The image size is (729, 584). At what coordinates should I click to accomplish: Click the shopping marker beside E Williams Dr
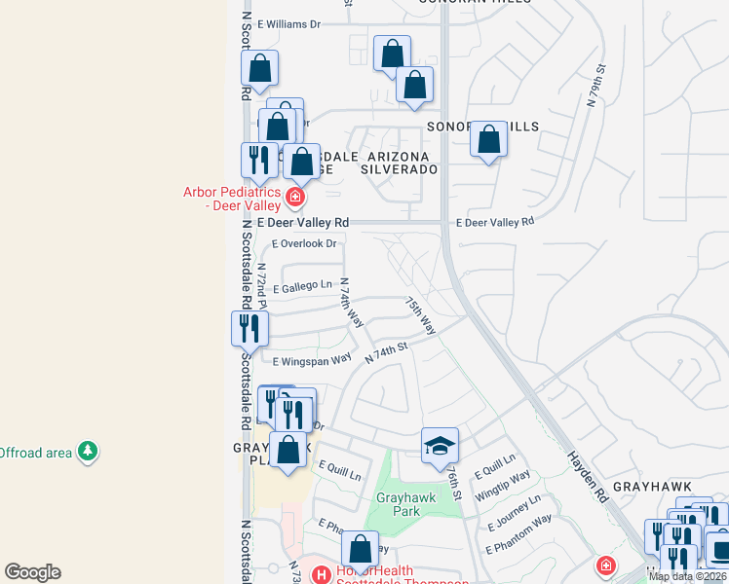(392, 55)
